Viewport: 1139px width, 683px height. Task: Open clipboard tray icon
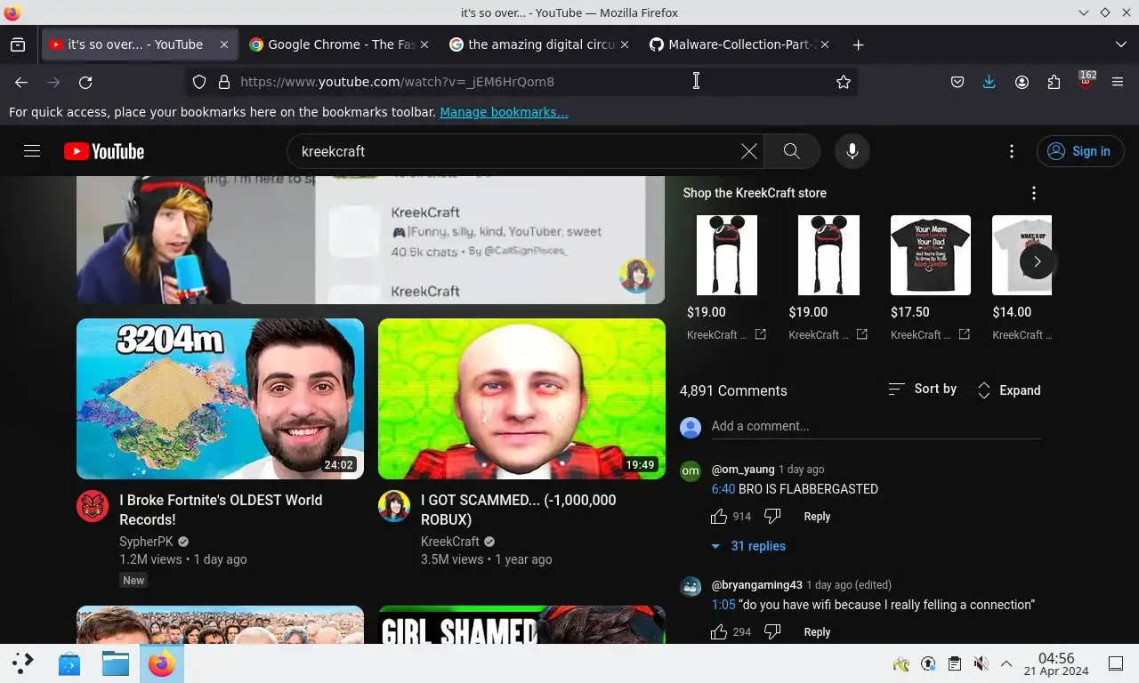954,663
